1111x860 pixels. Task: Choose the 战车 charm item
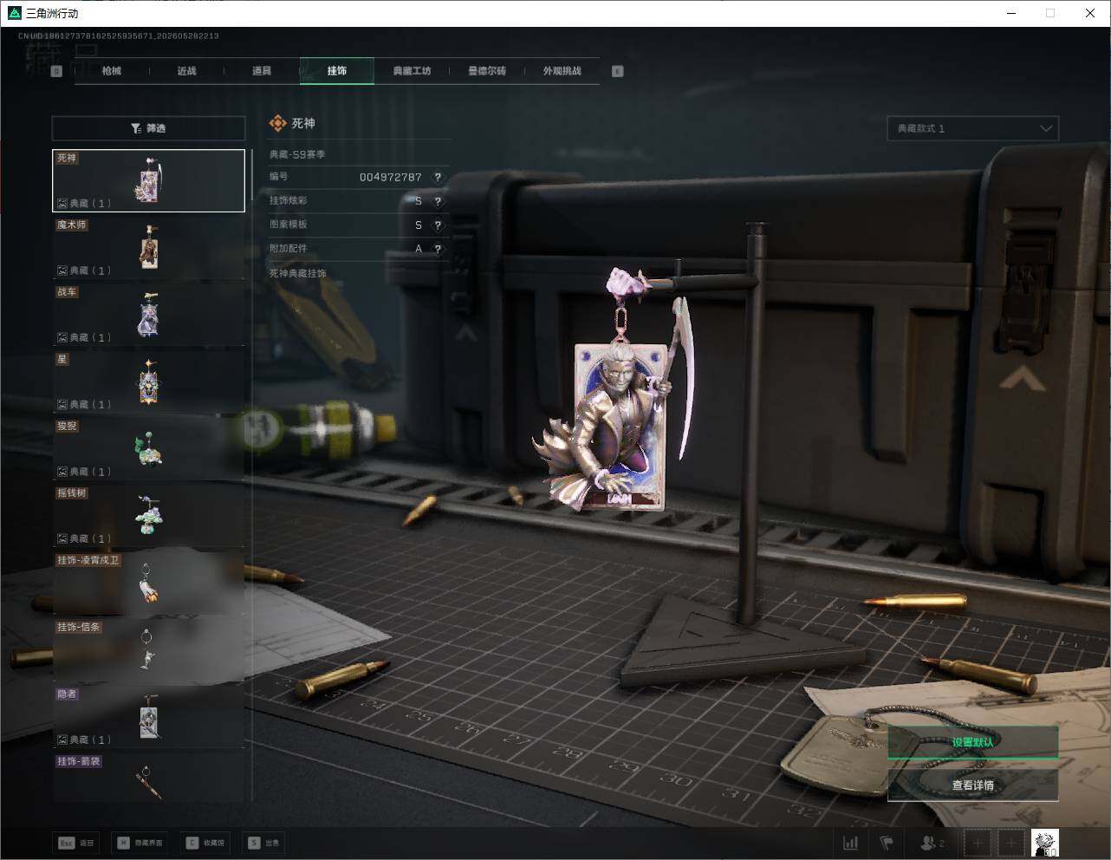point(148,315)
